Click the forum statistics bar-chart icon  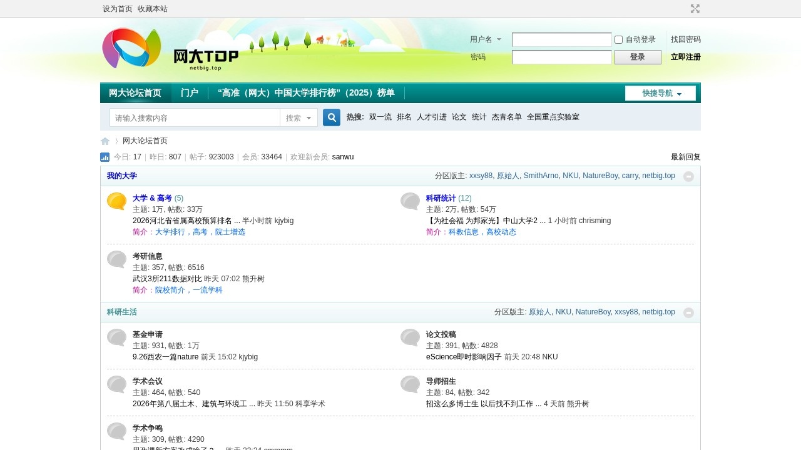click(105, 157)
